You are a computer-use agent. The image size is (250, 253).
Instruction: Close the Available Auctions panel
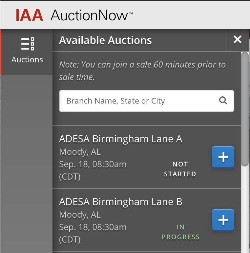coord(238,40)
